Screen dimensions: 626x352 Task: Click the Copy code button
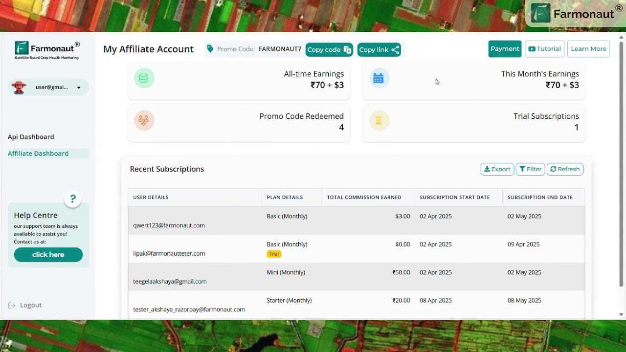coord(329,49)
